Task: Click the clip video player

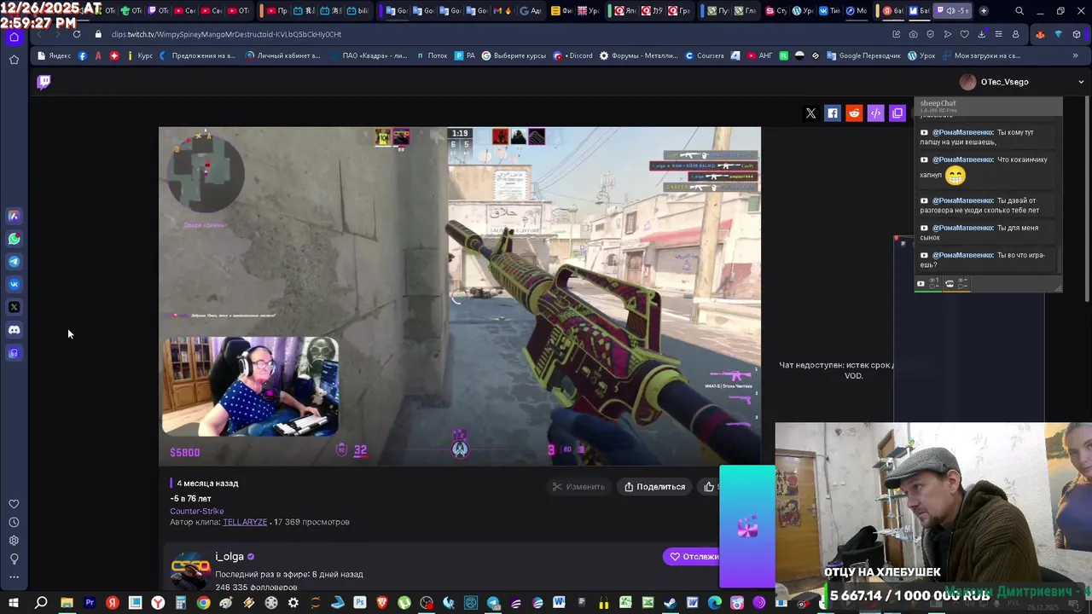Action: (459, 296)
